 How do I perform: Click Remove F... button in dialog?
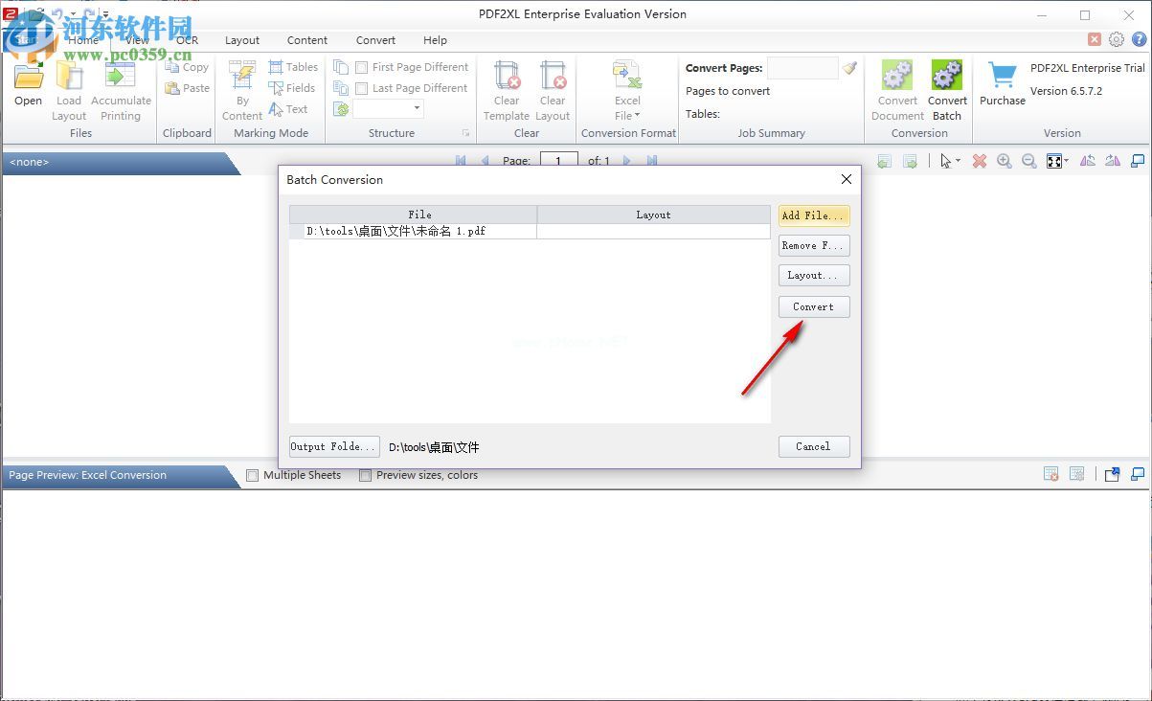coord(814,245)
